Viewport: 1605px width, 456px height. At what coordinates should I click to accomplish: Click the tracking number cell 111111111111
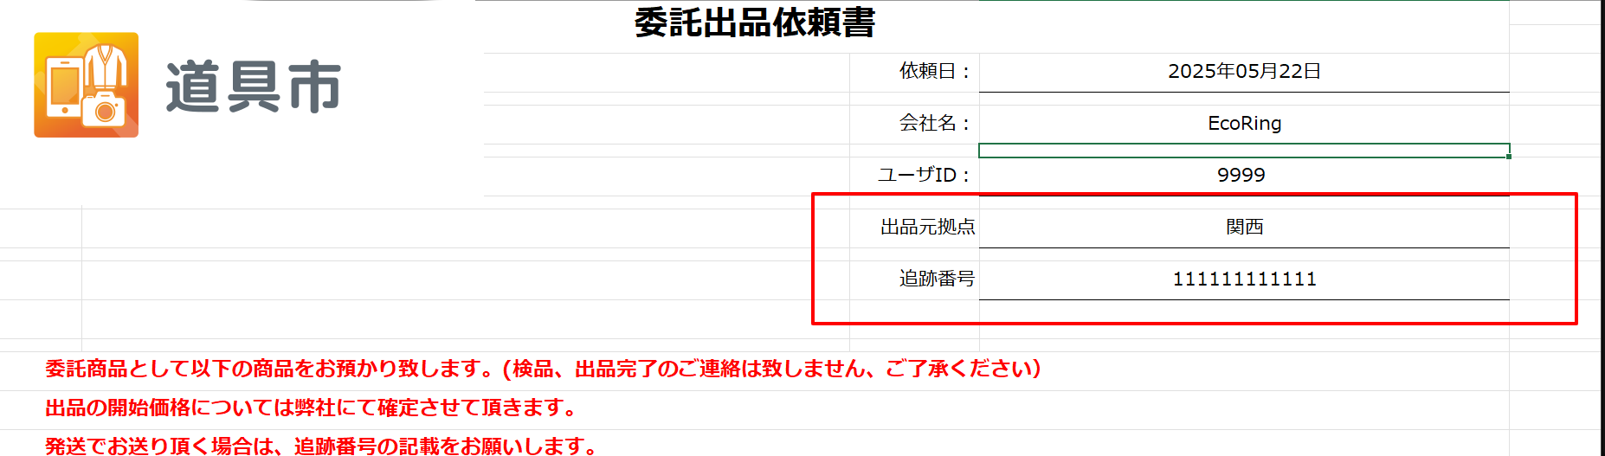(x=1243, y=279)
